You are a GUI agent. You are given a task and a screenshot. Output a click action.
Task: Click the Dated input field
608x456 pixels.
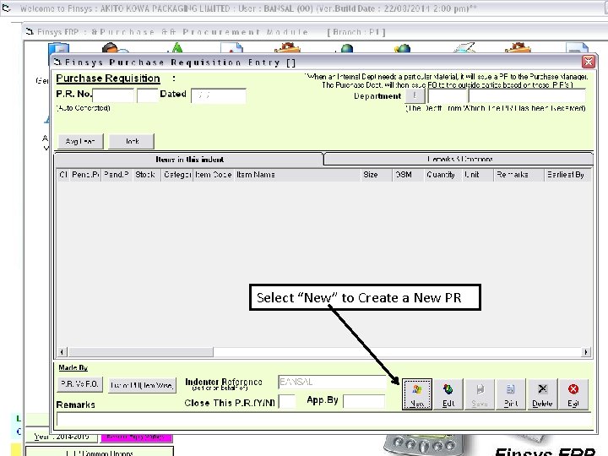click(x=219, y=95)
